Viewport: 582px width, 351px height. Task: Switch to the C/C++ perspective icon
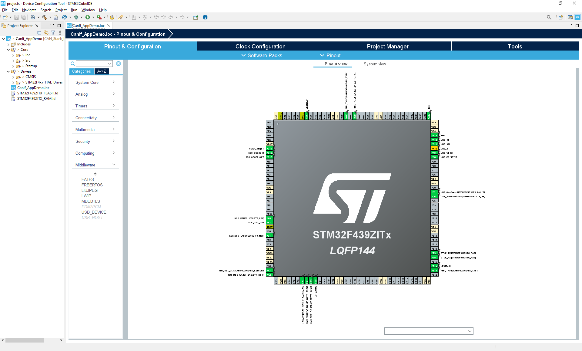pyautogui.click(x=570, y=17)
